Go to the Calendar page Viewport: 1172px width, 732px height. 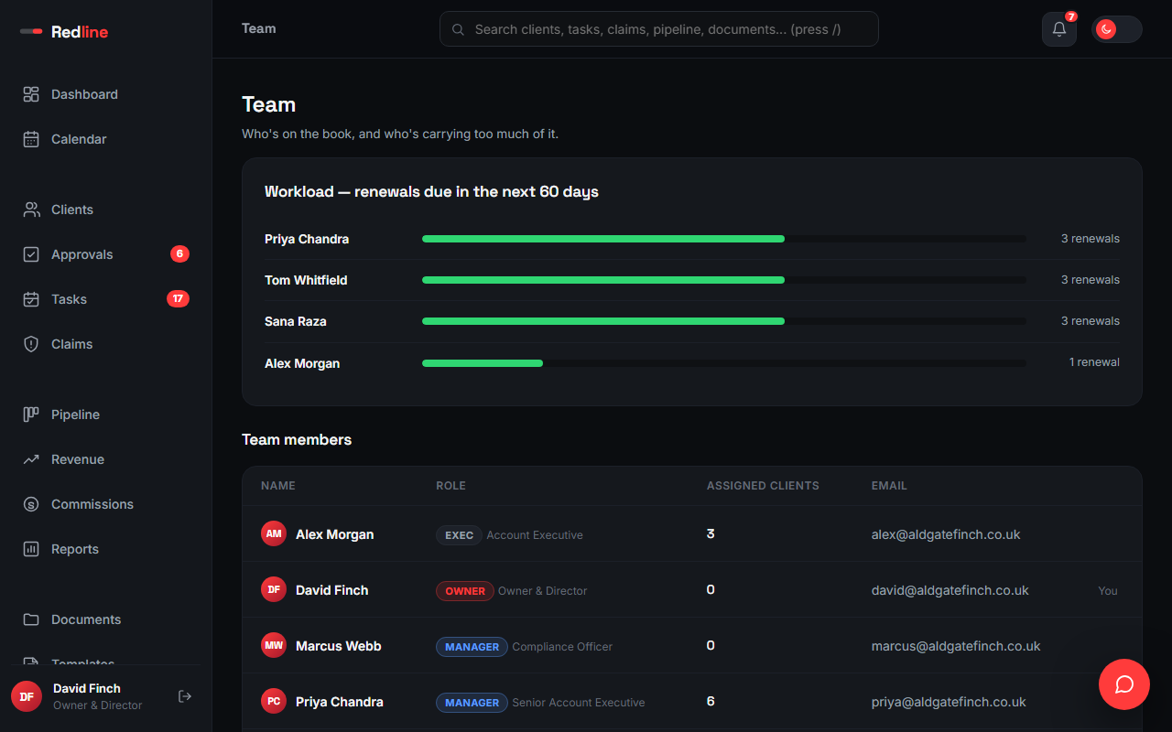[x=106, y=139]
